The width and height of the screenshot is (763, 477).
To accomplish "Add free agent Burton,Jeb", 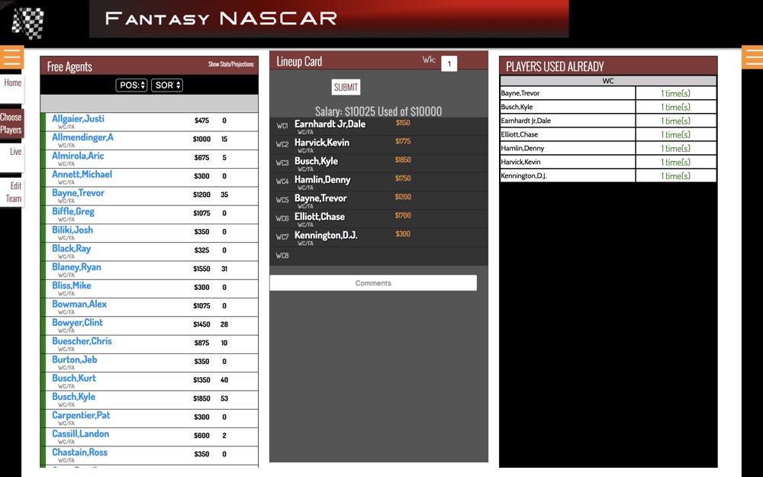I will point(75,359).
